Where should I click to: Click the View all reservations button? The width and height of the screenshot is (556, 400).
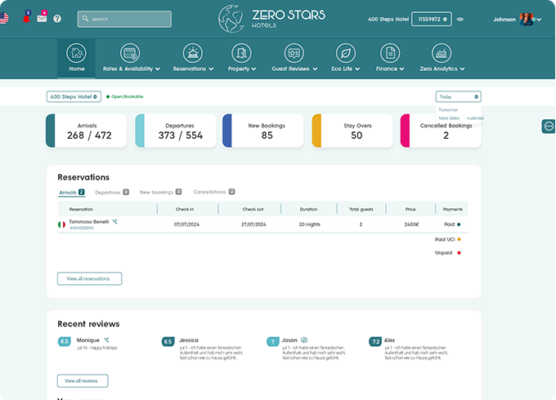(x=89, y=278)
